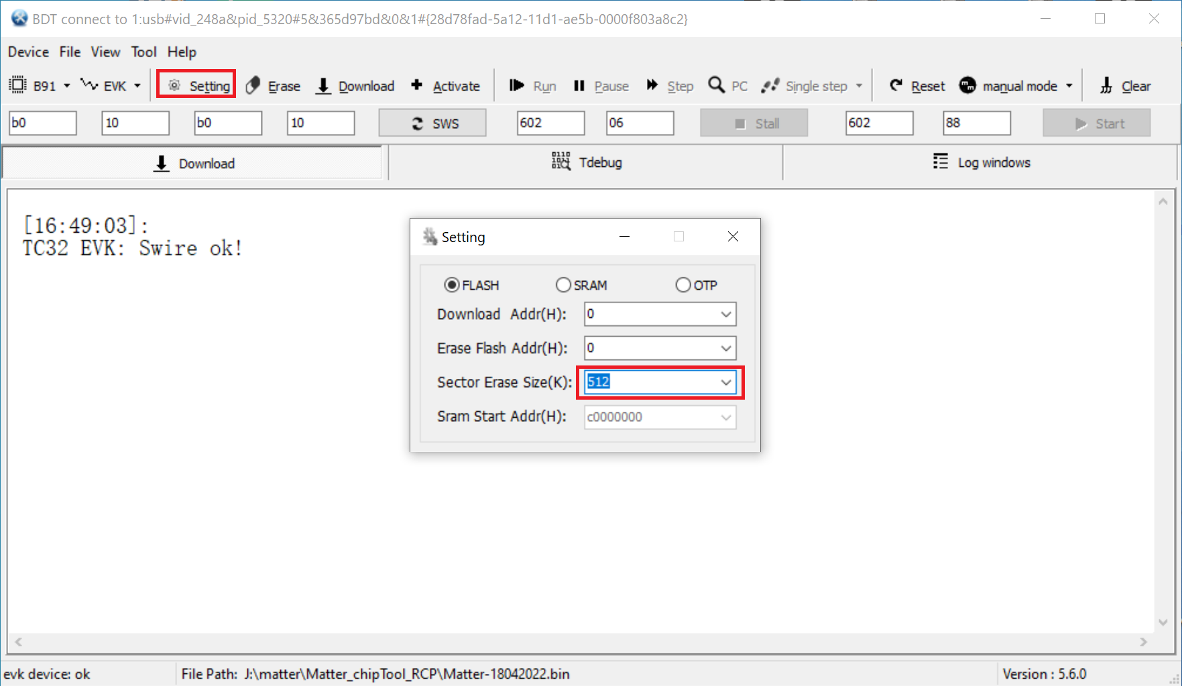Click the 'Swire ok!' log line
The height and width of the screenshot is (686, 1182).
pos(132,248)
